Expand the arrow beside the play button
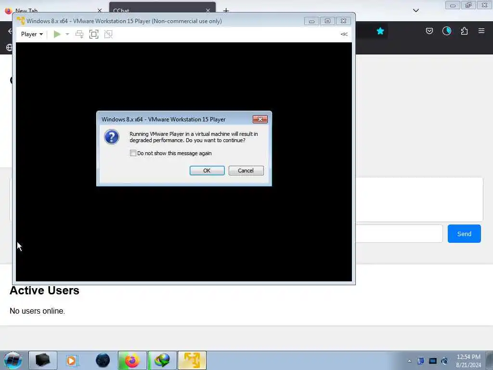This screenshot has height=370, width=493. 67,34
